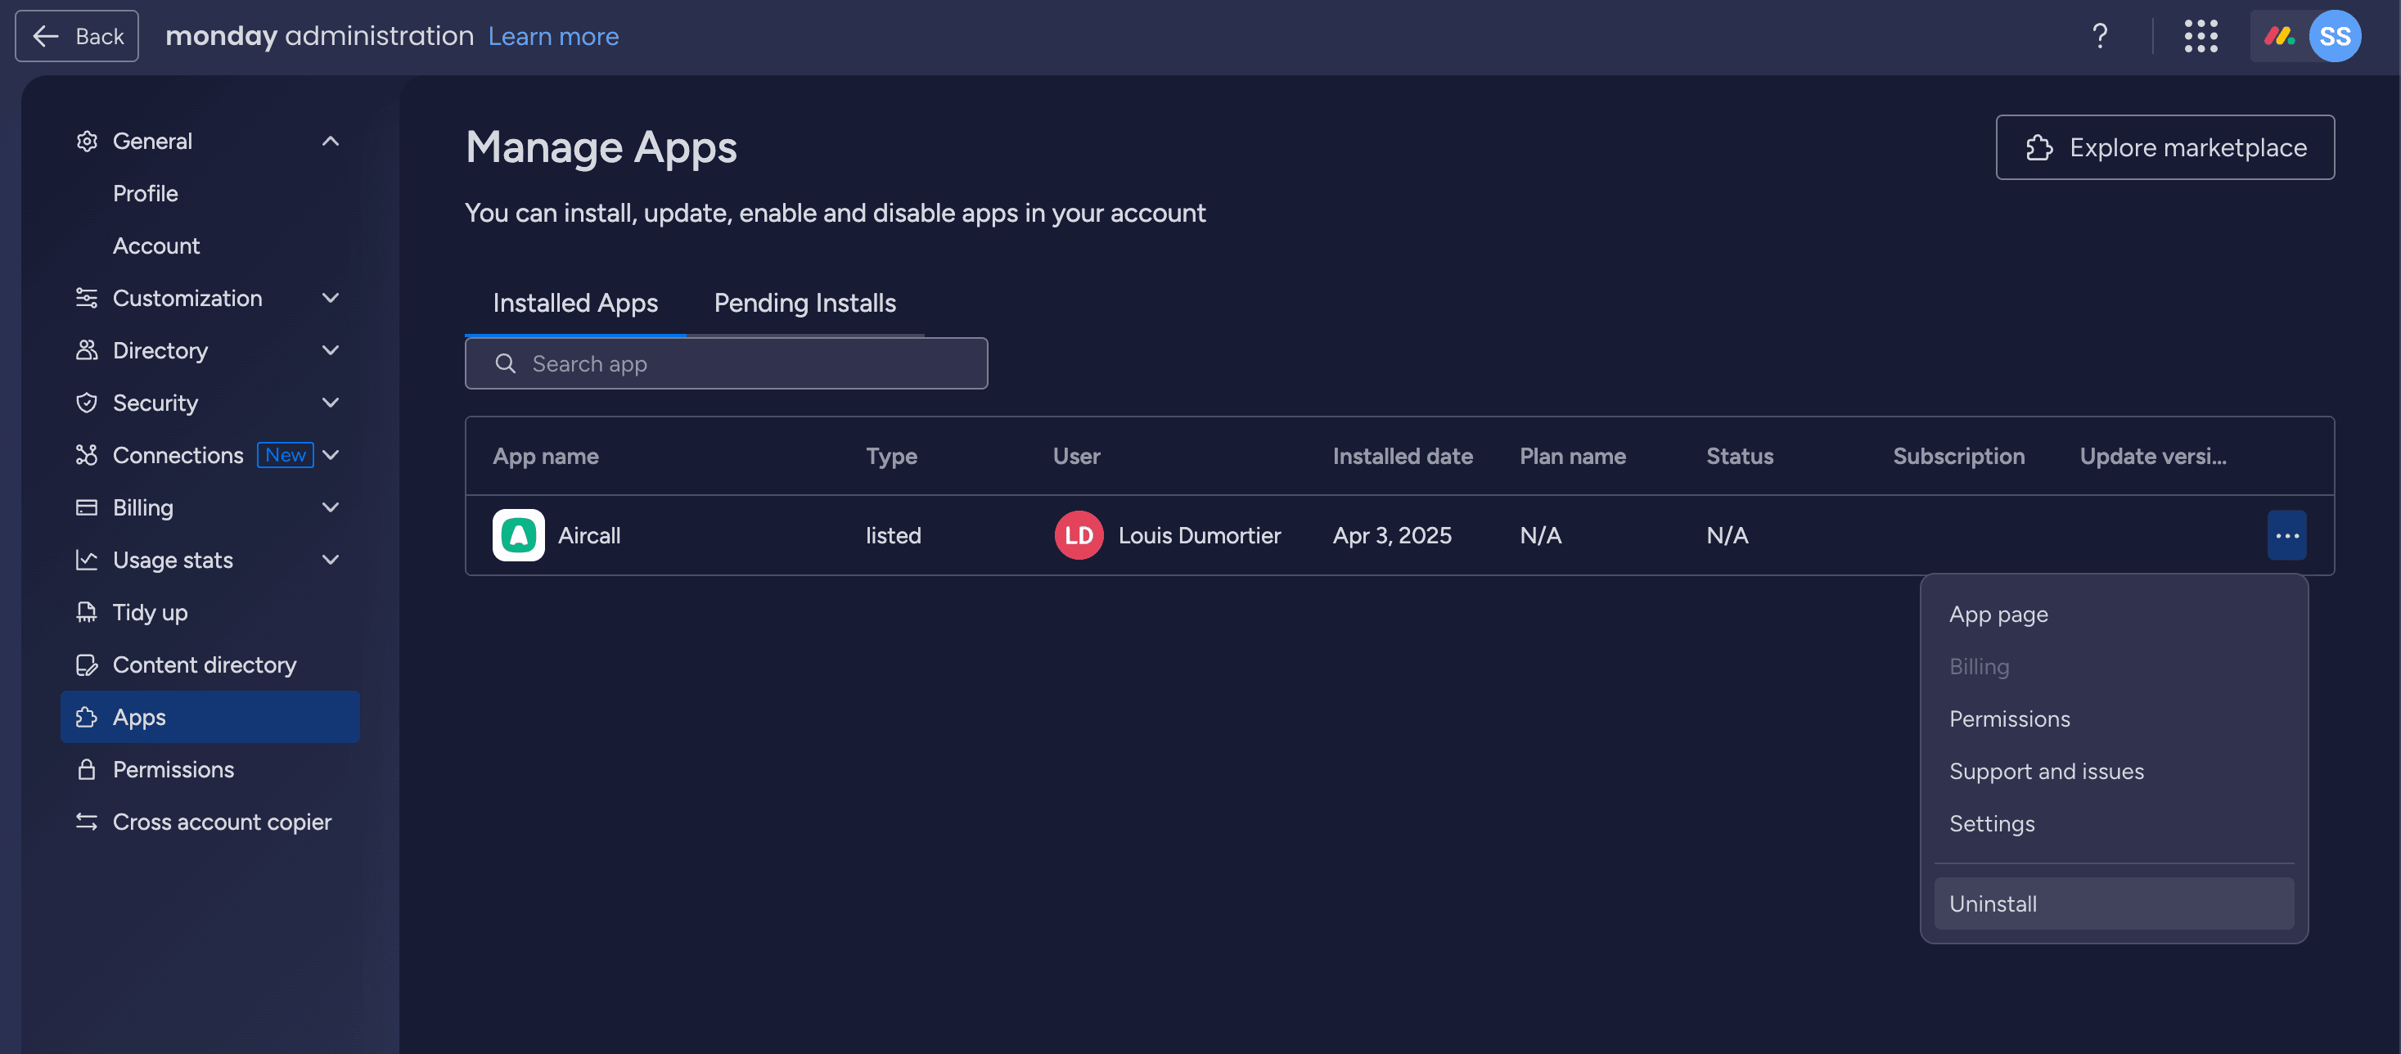Open Tidy up in the sidebar
This screenshot has width=2401, height=1054.
click(150, 612)
